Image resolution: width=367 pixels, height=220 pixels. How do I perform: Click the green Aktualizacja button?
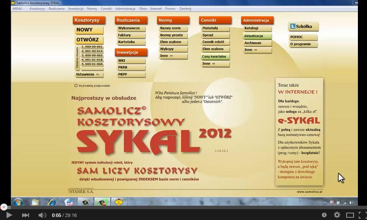[257, 36]
